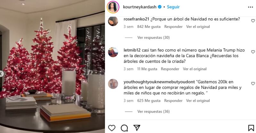View 625 Me gusta likes list
Screen dimensions: 256x133
click(x=149, y=101)
